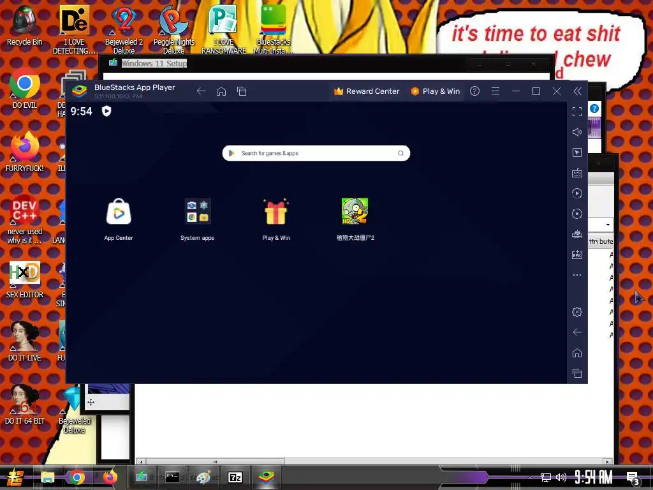Switch to Paint on the taskbar
This screenshot has height=490, width=653.
[203, 477]
